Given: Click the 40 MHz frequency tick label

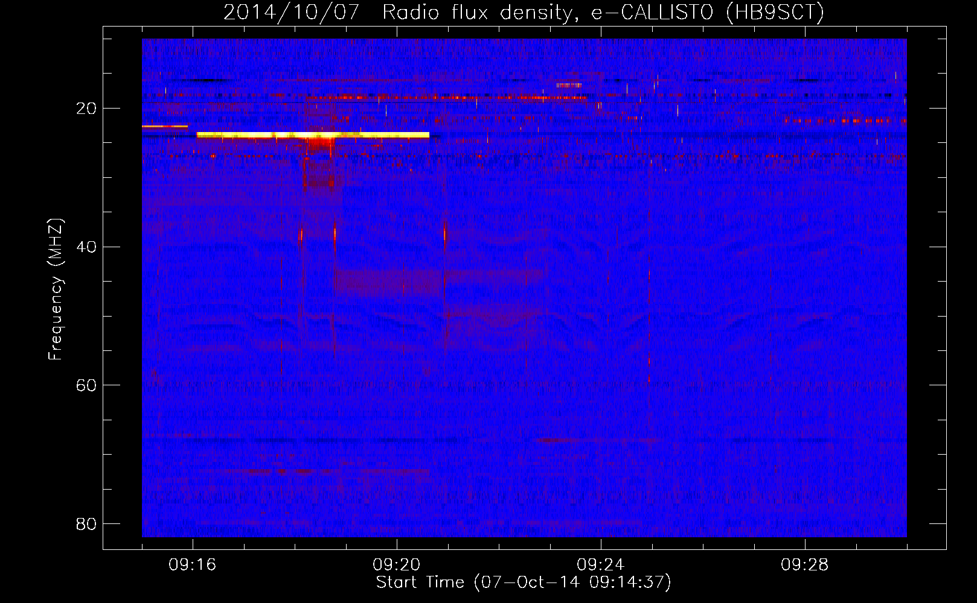Looking at the screenshot, I should click(x=86, y=247).
